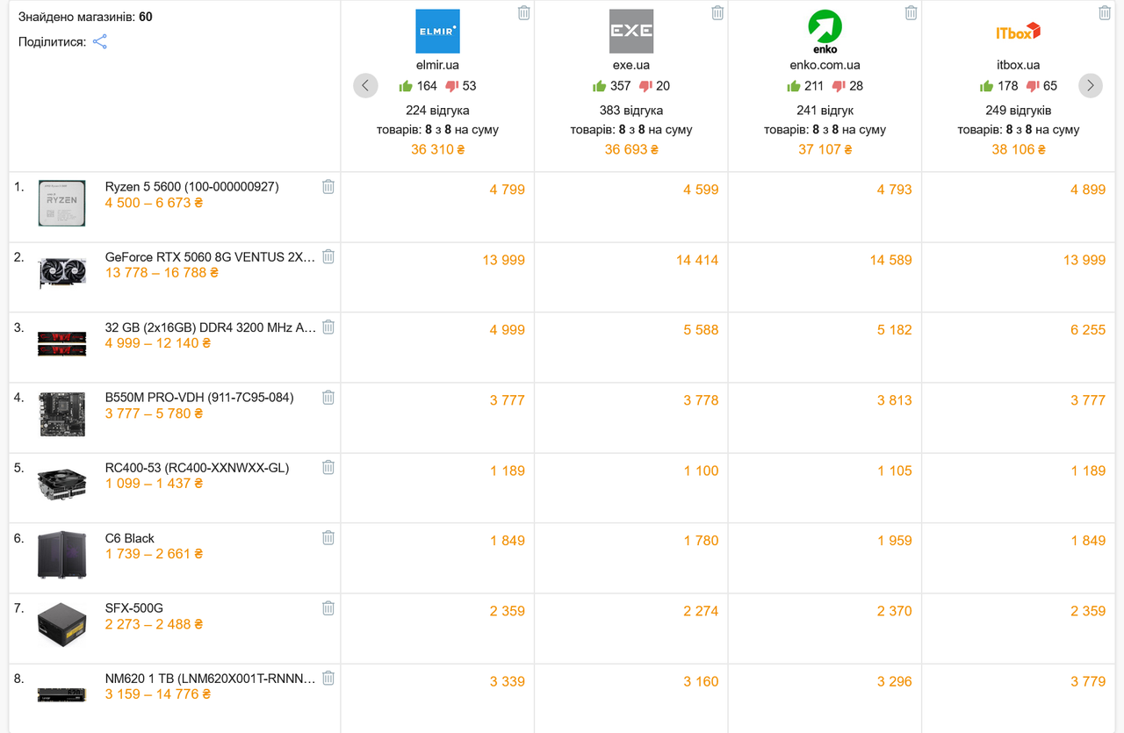The image size is (1124, 733).
Task: Click SFX-500G power supply thumbnail
Action: 61,624
